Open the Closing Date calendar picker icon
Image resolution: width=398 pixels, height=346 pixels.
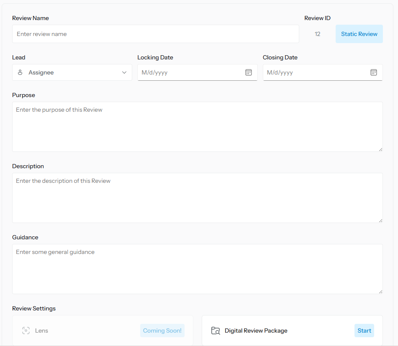point(374,72)
